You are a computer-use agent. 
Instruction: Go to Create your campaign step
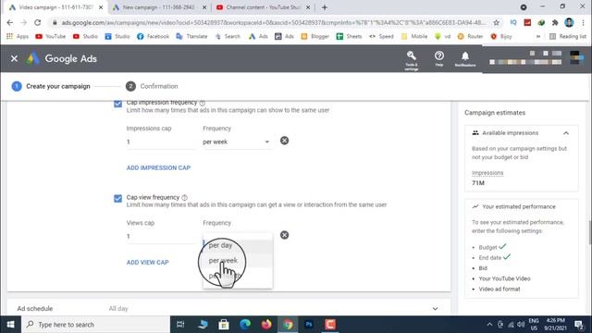click(x=51, y=86)
